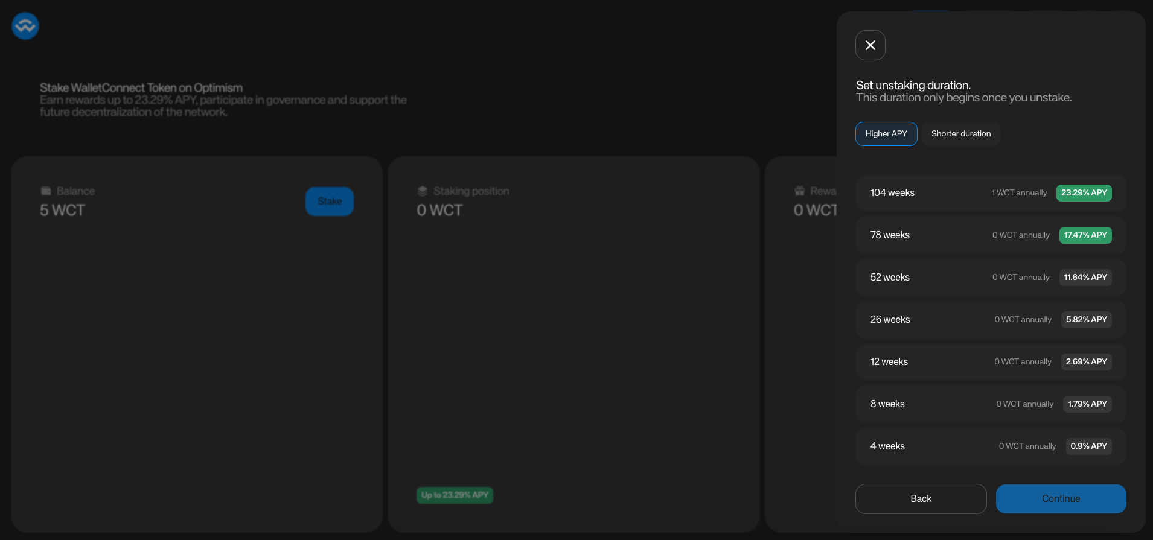Choose the 8 weeks option
1153x540 pixels.
991,404
